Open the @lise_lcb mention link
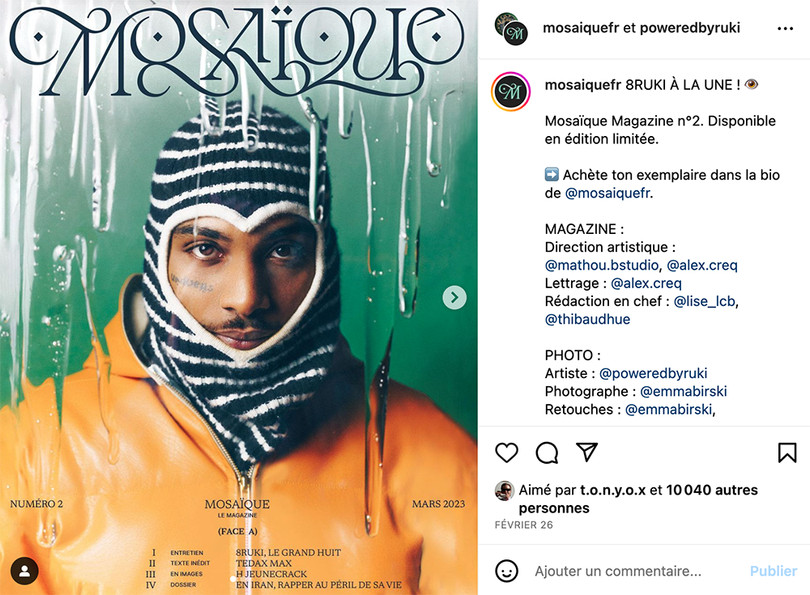This screenshot has width=810, height=595. (x=704, y=301)
